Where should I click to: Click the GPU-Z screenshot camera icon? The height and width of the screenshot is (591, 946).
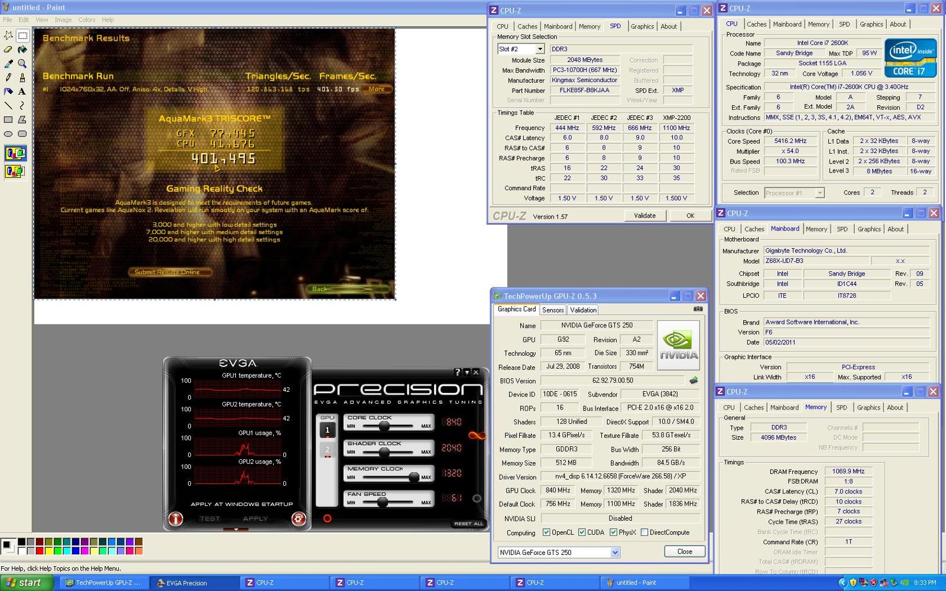(x=698, y=309)
